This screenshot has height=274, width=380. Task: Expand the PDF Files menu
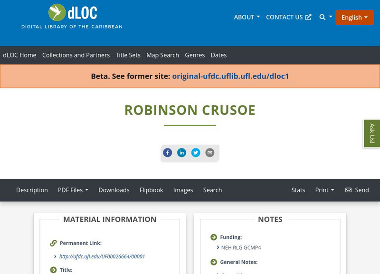(x=73, y=190)
